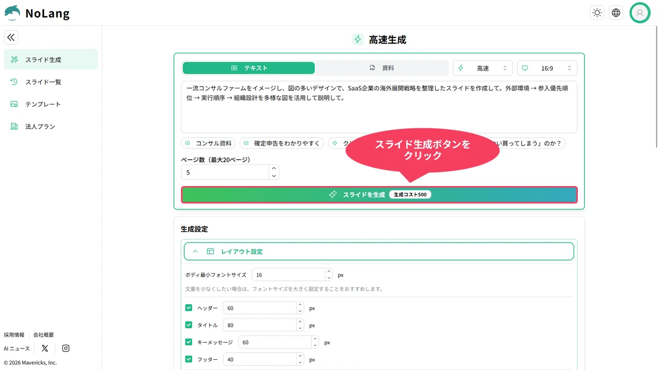The height and width of the screenshot is (370, 658).
Task: Go to テンプレート in sidebar
Action: click(51, 104)
